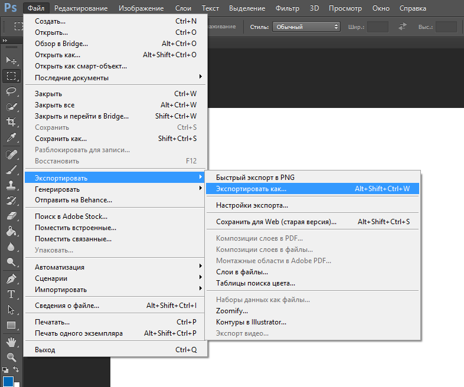The height and width of the screenshot is (387, 464).
Task: Click the Шир. width input field
Action: click(378, 27)
